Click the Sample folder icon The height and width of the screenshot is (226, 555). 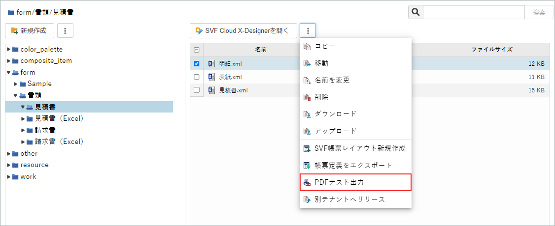pyautogui.click(x=23, y=84)
